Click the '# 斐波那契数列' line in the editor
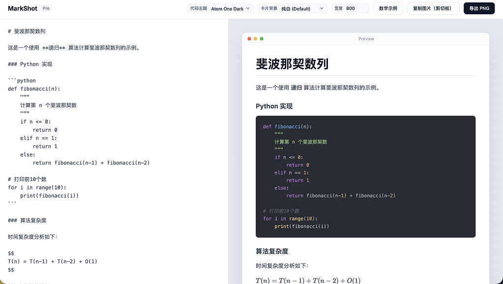The image size is (503, 284). pyautogui.click(x=27, y=31)
